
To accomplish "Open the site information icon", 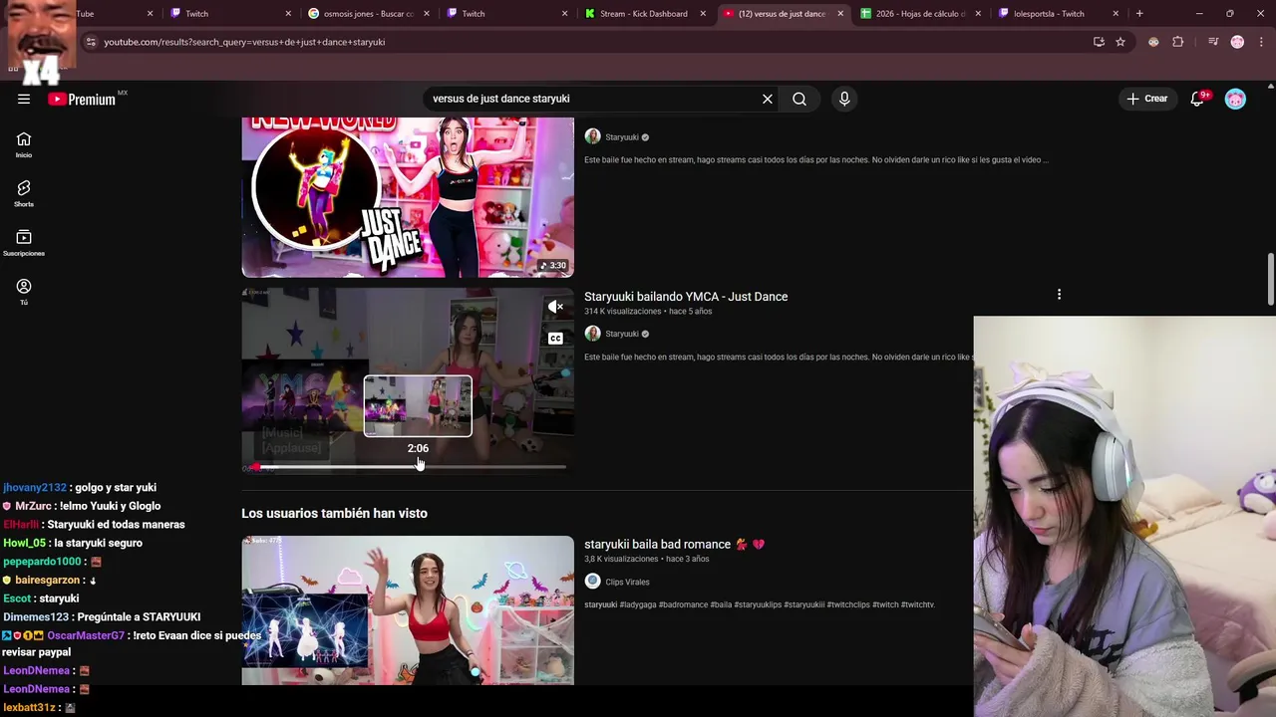I will pyautogui.click(x=91, y=42).
